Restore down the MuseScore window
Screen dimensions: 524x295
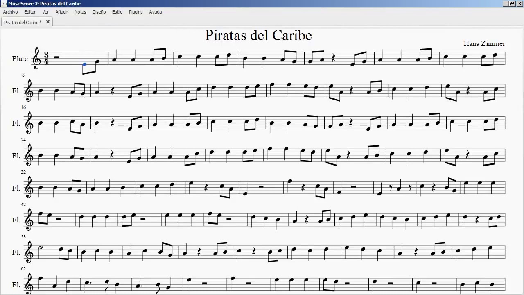coord(512,4)
